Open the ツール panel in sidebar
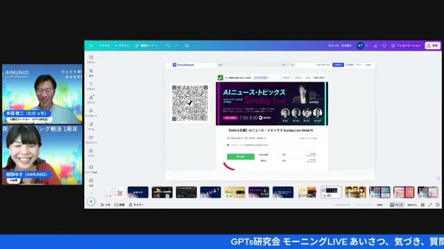The height and width of the screenshot is (249, 444). [91, 126]
